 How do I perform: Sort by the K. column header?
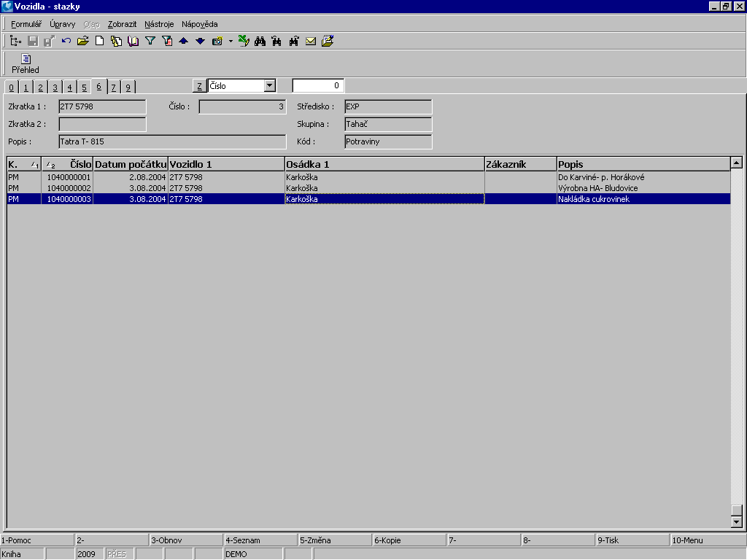coord(24,164)
